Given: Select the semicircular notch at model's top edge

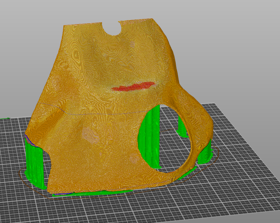Looking at the screenshot, I should pos(111,29).
